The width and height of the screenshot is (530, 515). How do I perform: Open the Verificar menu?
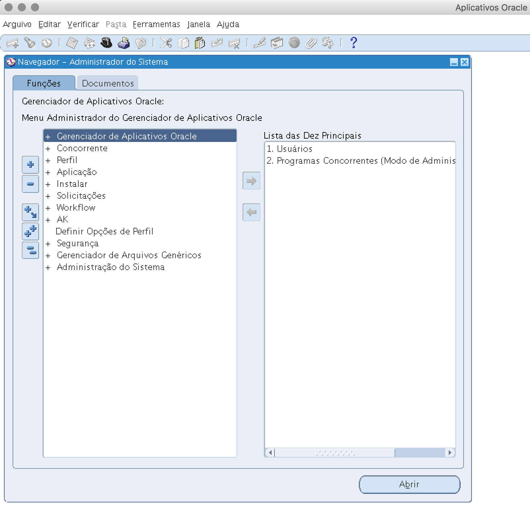point(83,24)
